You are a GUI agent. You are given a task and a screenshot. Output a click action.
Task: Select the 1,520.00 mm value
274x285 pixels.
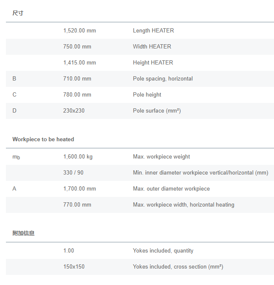click(79, 31)
